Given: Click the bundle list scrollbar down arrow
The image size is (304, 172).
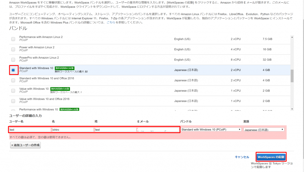Looking at the screenshot, I should [x=292, y=109].
